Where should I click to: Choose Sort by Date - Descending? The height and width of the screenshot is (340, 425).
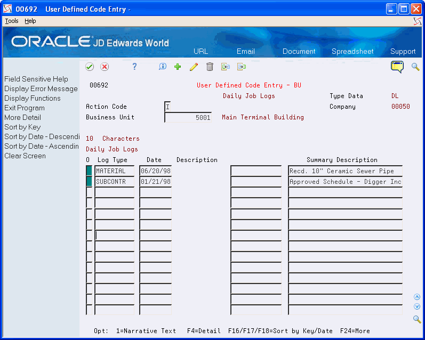[x=42, y=136]
